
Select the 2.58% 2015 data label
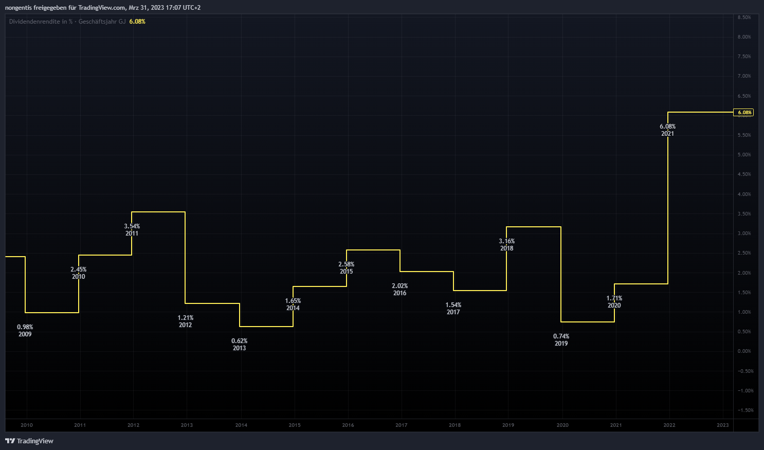[x=346, y=268]
